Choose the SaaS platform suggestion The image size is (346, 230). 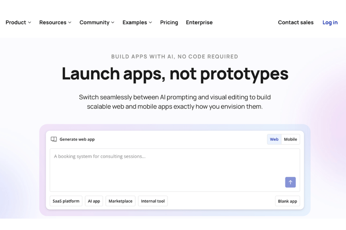coord(66,201)
